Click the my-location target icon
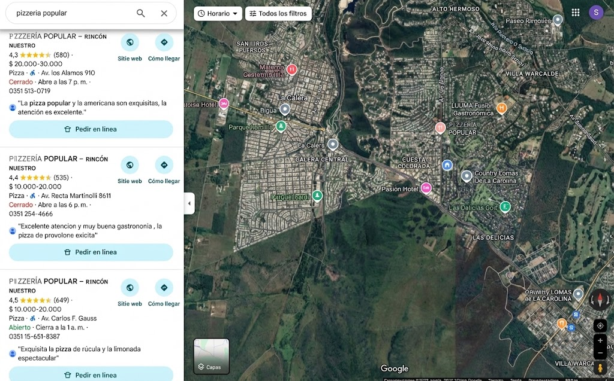614x381 pixels. [600, 325]
